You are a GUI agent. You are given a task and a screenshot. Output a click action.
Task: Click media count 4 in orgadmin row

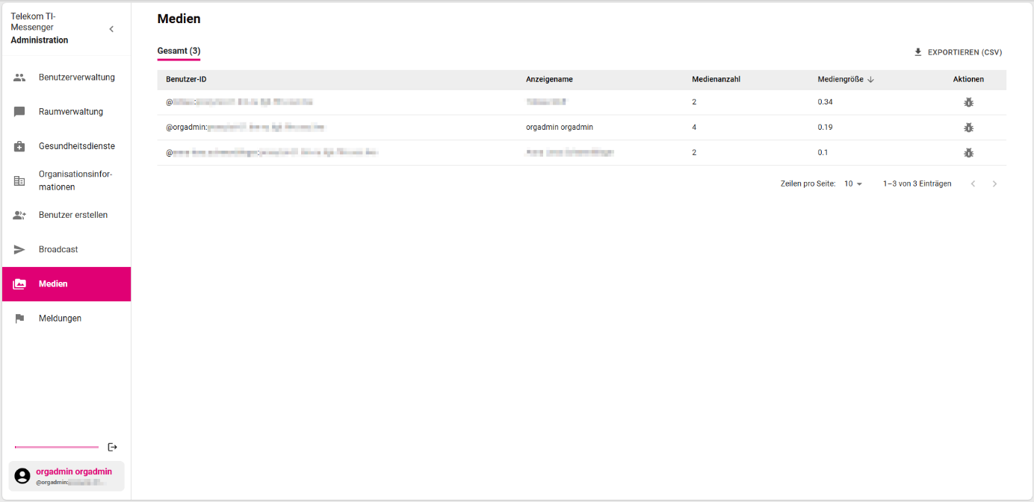click(x=694, y=128)
